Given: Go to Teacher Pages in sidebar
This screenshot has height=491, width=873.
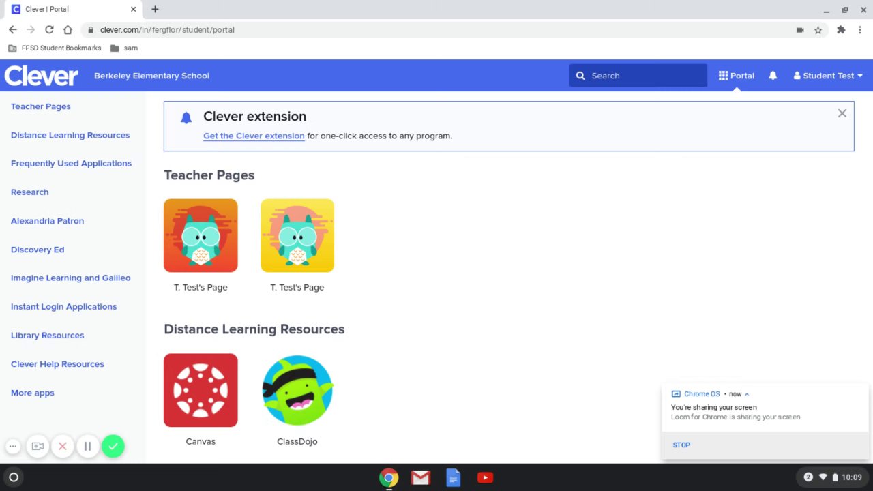Looking at the screenshot, I should tap(41, 106).
